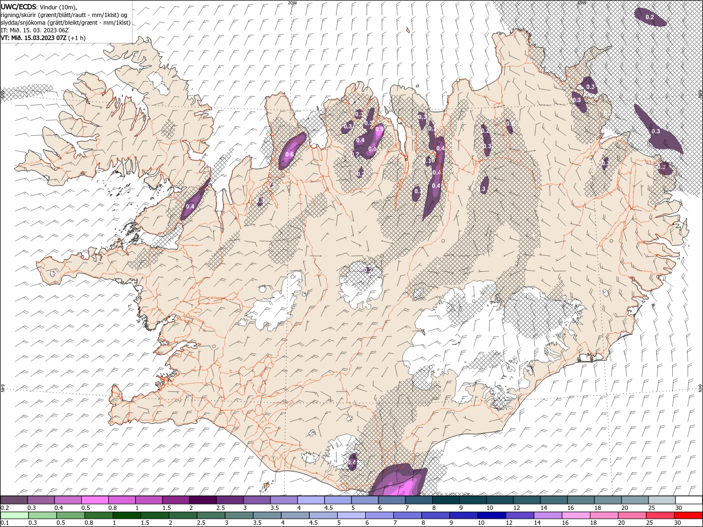Click the '15W' longitude label at map top

(x=582, y=3)
